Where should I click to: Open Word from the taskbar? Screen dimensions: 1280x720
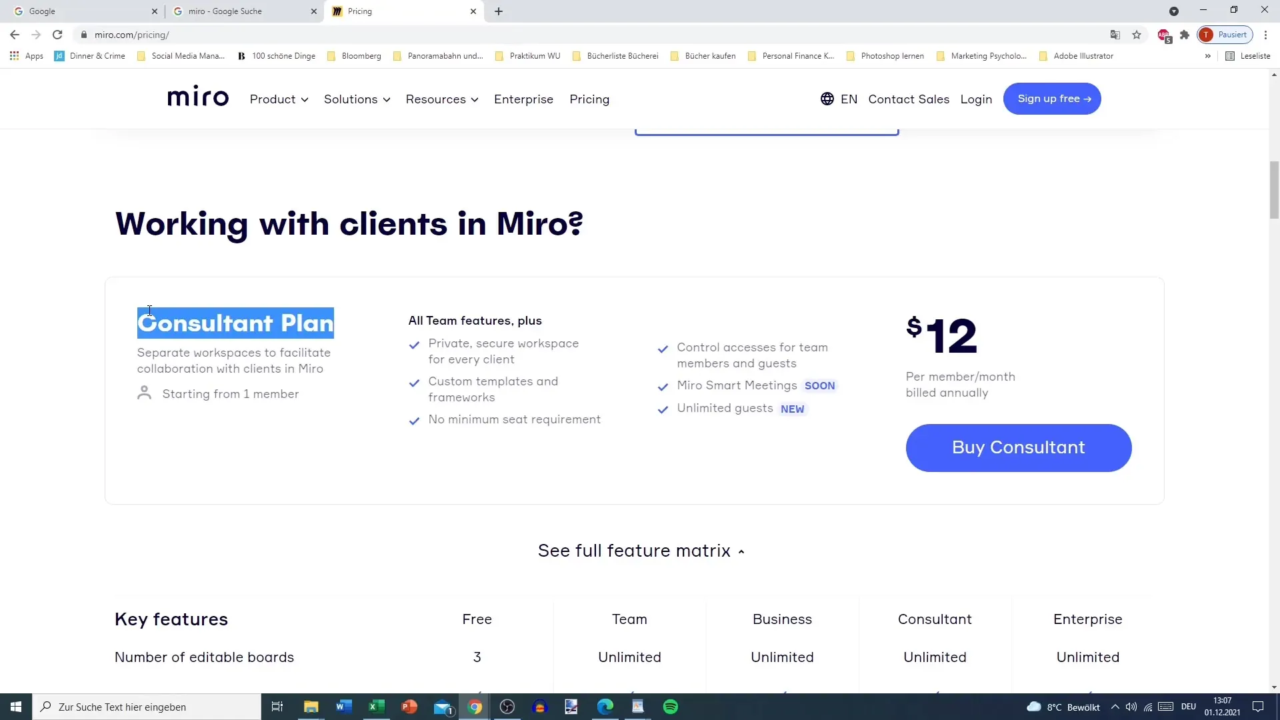pyautogui.click(x=344, y=707)
